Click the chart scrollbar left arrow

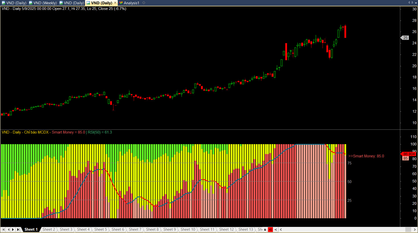281,230
